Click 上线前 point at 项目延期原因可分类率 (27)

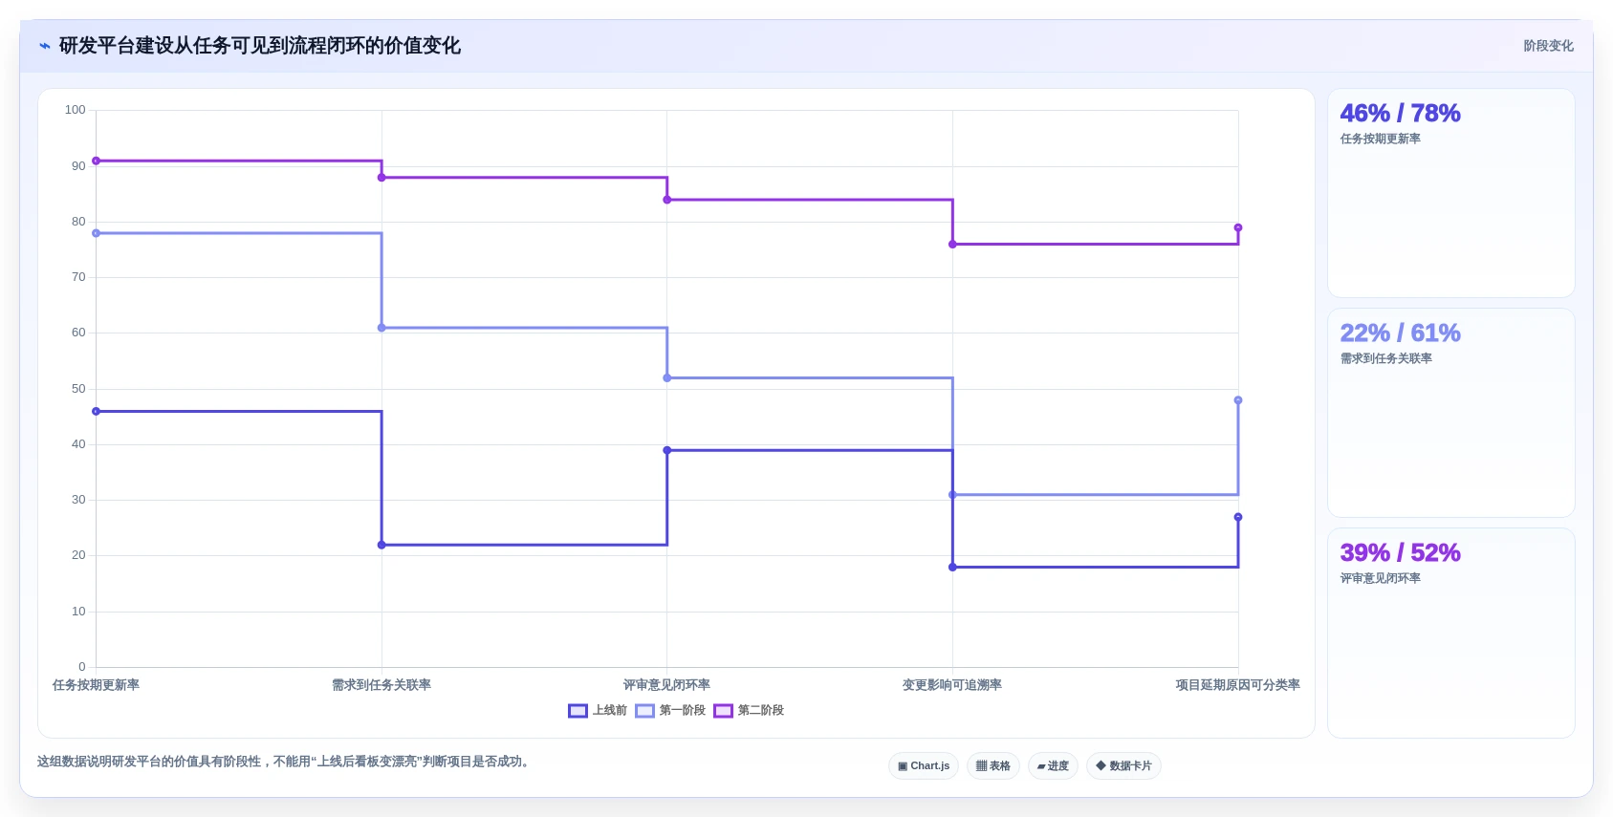tap(1238, 517)
